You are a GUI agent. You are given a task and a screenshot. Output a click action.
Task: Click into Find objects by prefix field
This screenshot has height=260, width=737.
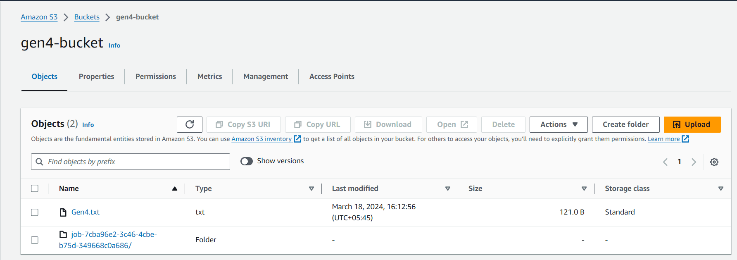point(131,162)
